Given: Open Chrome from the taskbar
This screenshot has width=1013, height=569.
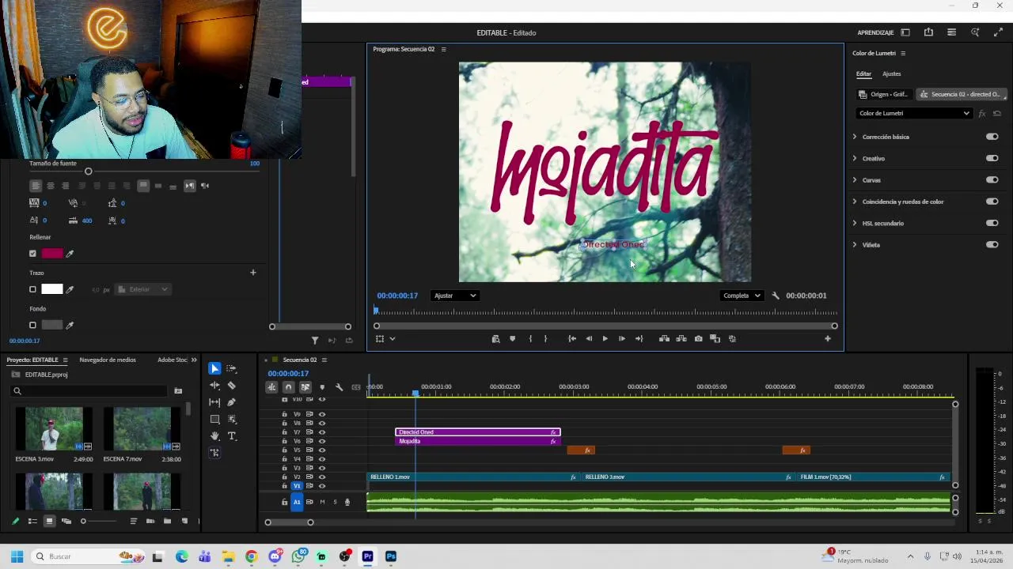Looking at the screenshot, I should point(252,556).
